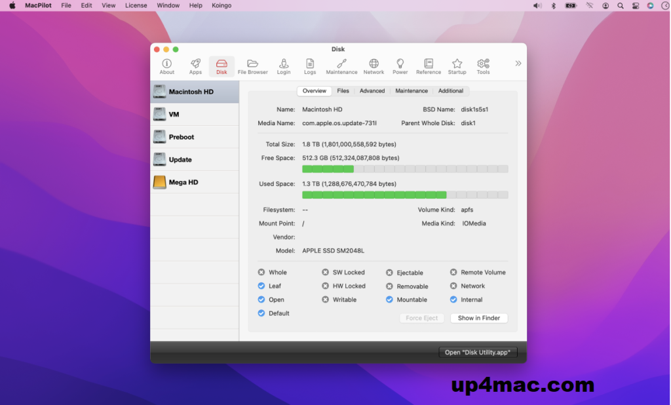This screenshot has height=405, width=671.
Task: Open the Network section icon
Action: pos(374,64)
